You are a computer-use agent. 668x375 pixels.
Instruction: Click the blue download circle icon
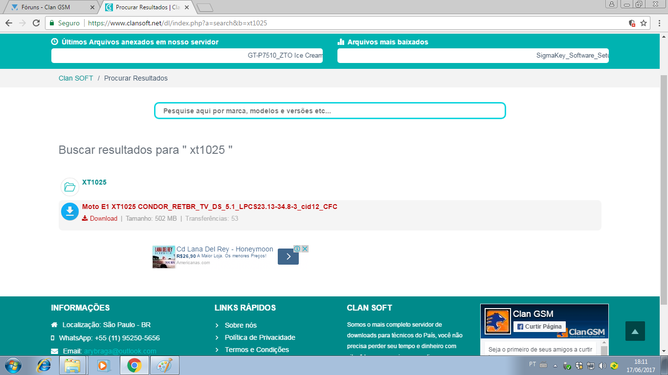tap(70, 211)
